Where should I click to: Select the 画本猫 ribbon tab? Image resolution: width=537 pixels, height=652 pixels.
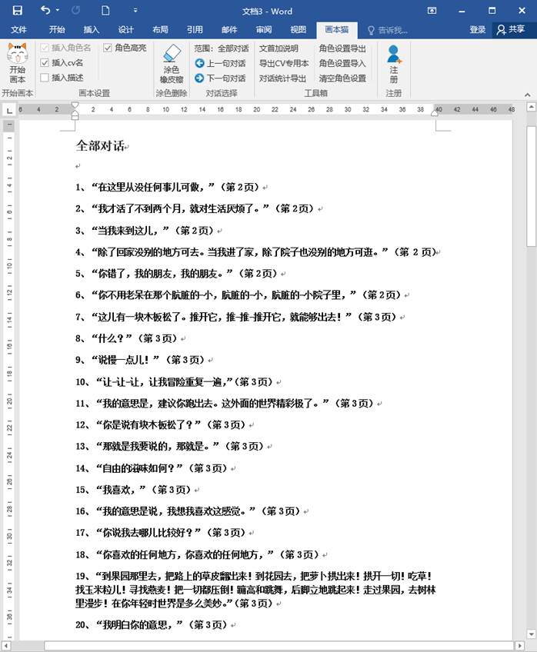(x=336, y=29)
